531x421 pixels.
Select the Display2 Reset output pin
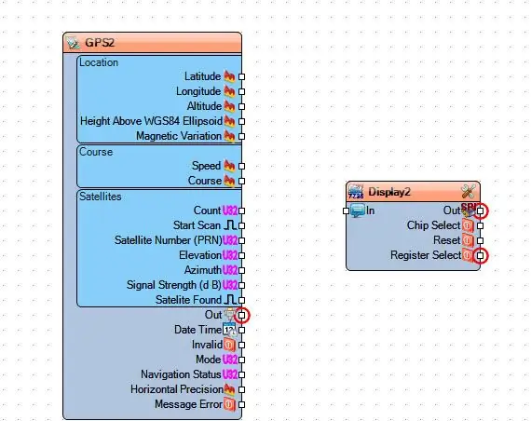pos(480,241)
